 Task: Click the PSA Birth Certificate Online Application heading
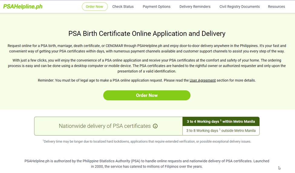[x=147, y=34]
